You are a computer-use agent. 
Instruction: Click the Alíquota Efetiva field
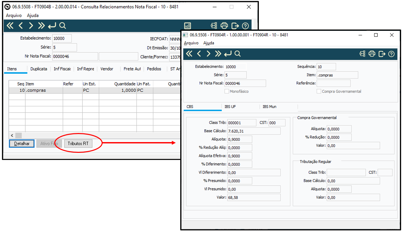tap(240, 156)
